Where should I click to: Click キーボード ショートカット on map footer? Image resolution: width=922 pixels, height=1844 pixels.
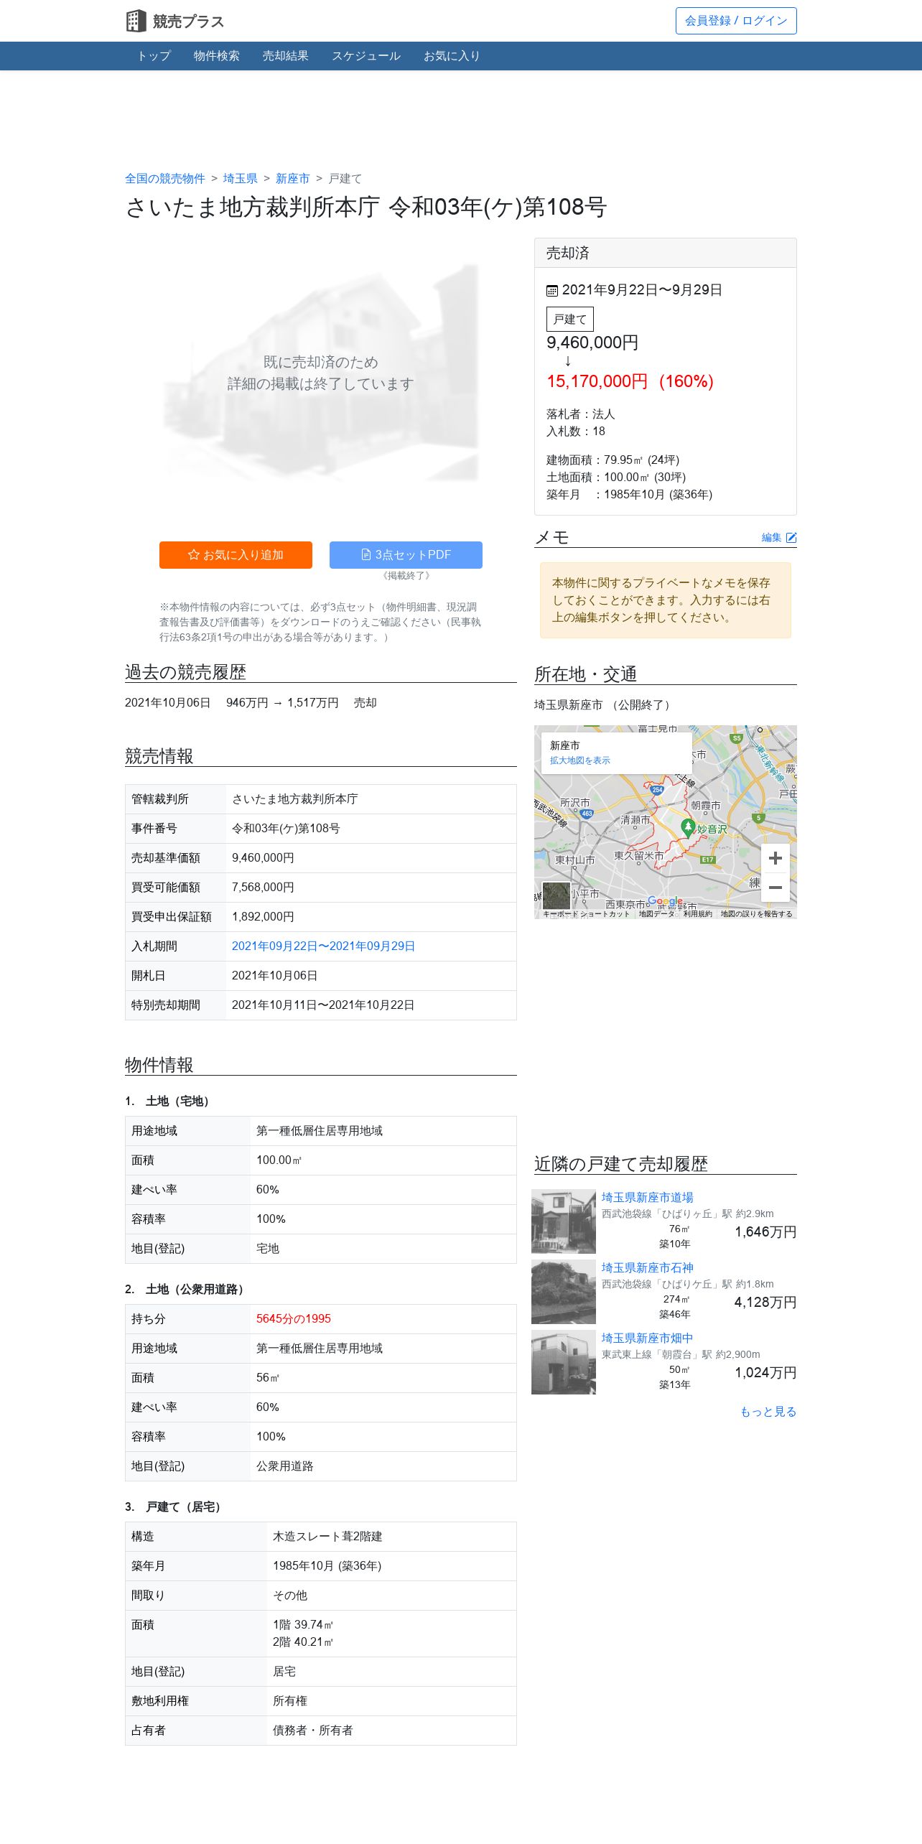(586, 914)
